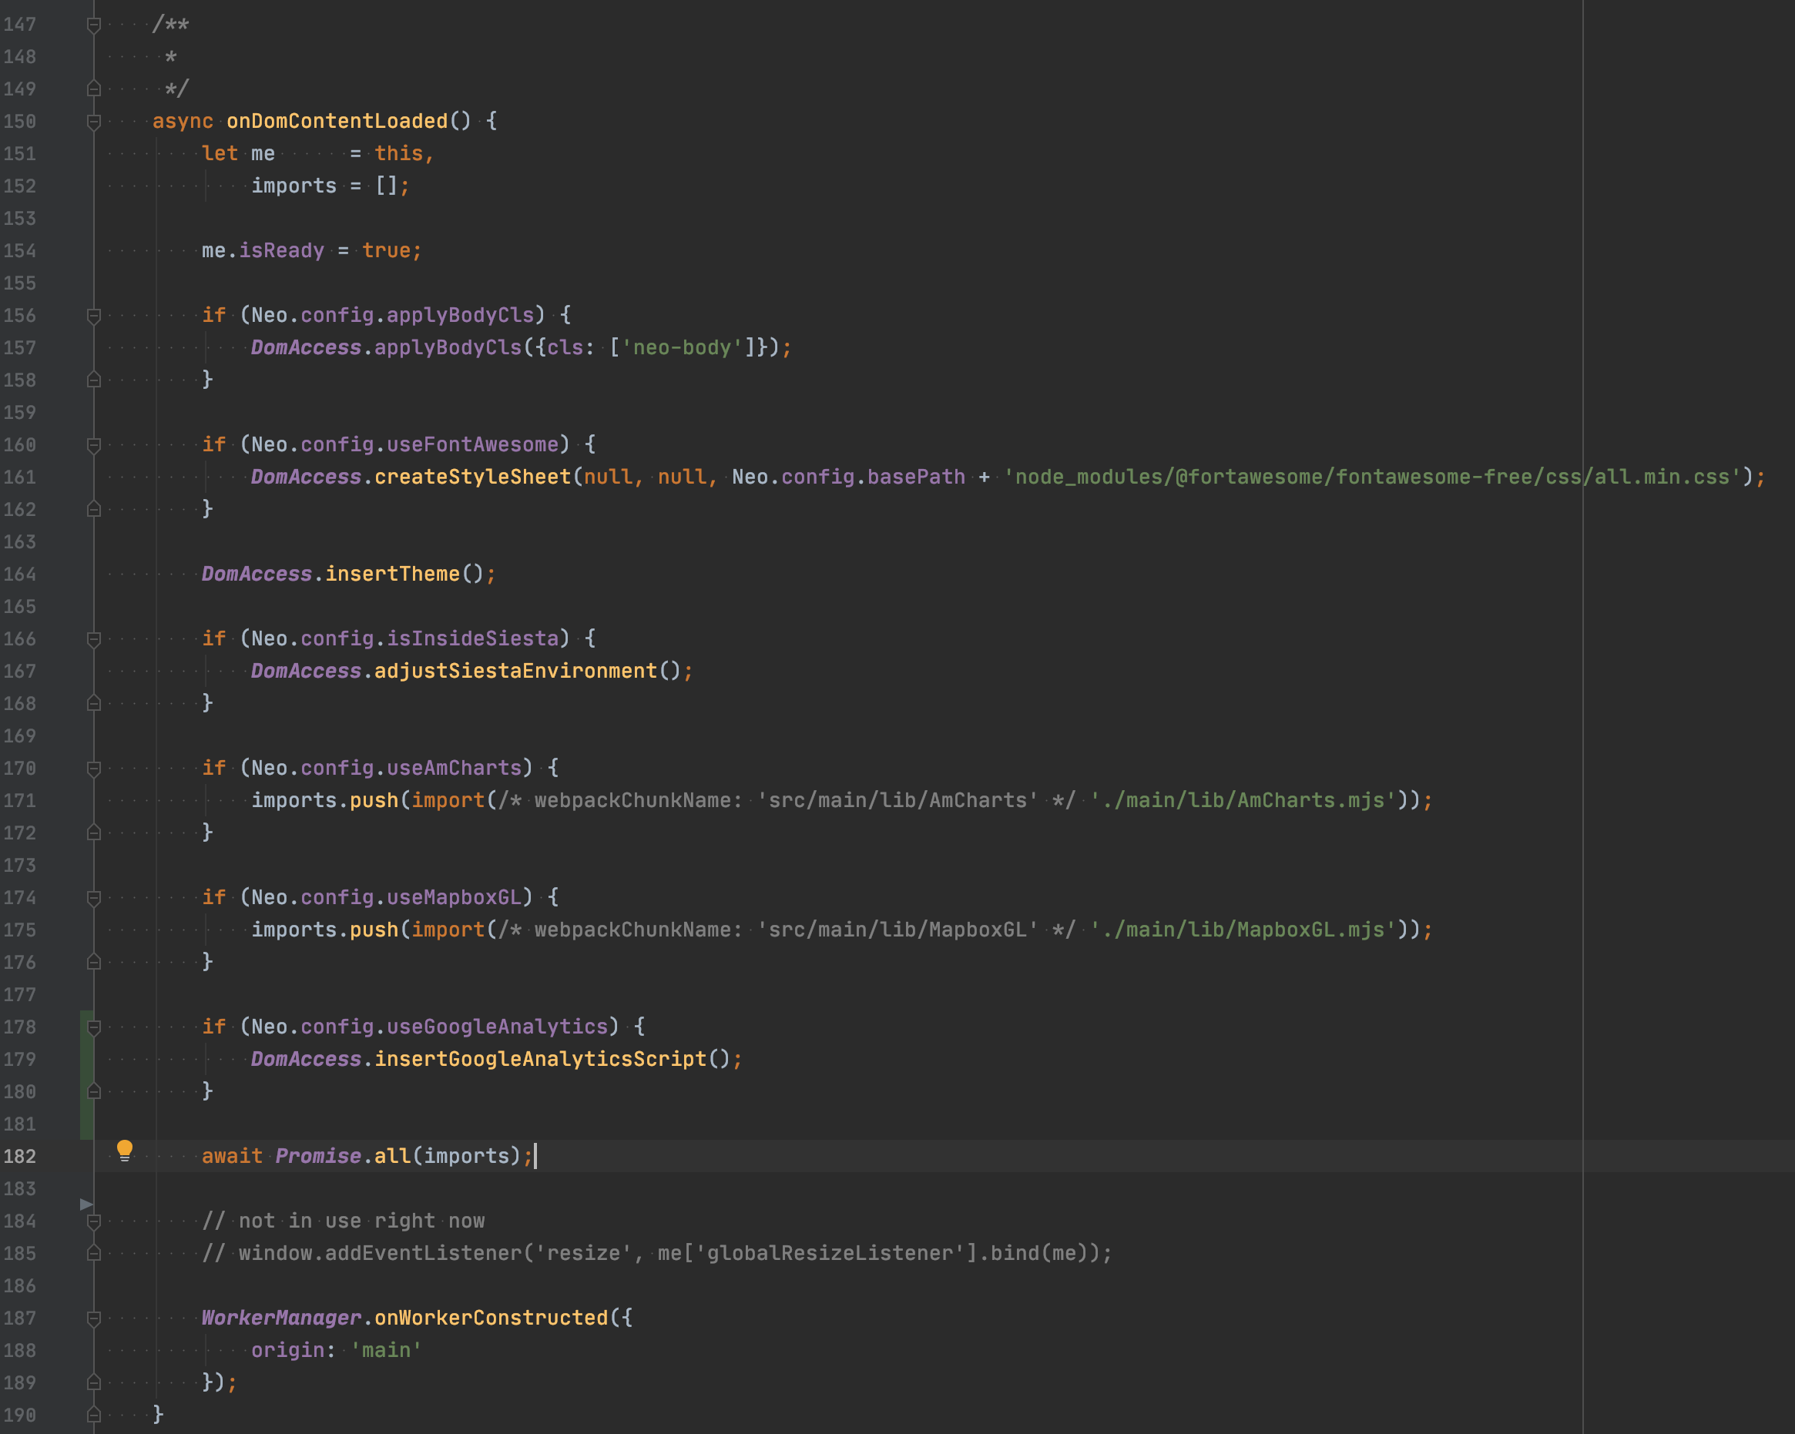The height and width of the screenshot is (1434, 1795).
Task: Click line number 164 in the gutter
Action: pos(19,575)
